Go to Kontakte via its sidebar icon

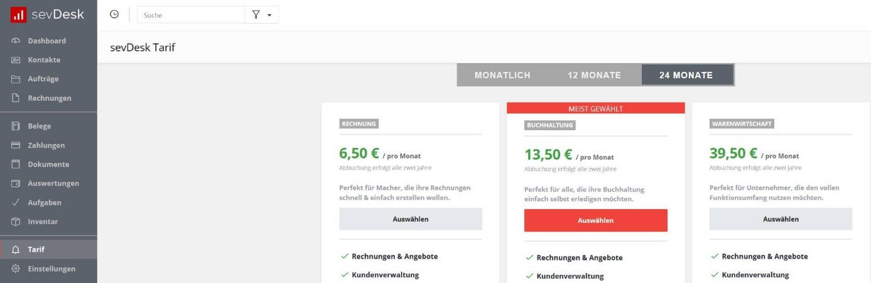16,60
